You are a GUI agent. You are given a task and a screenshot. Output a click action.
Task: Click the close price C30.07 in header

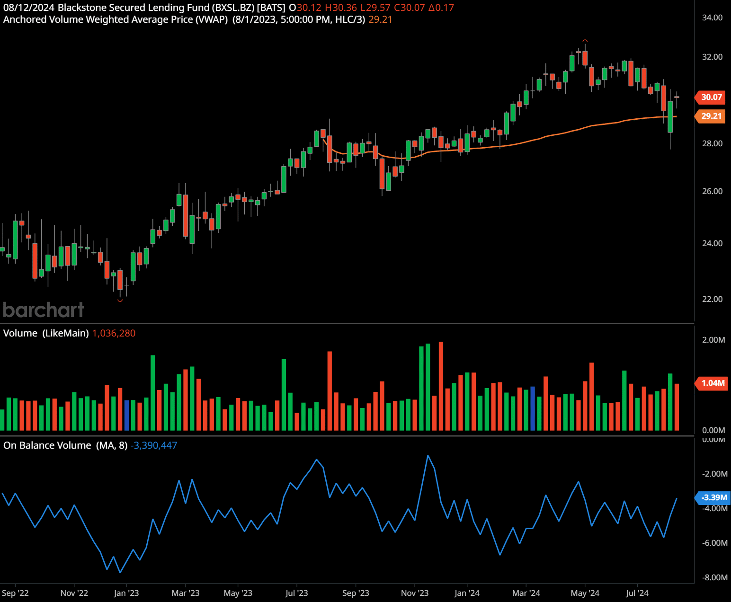[410, 8]
